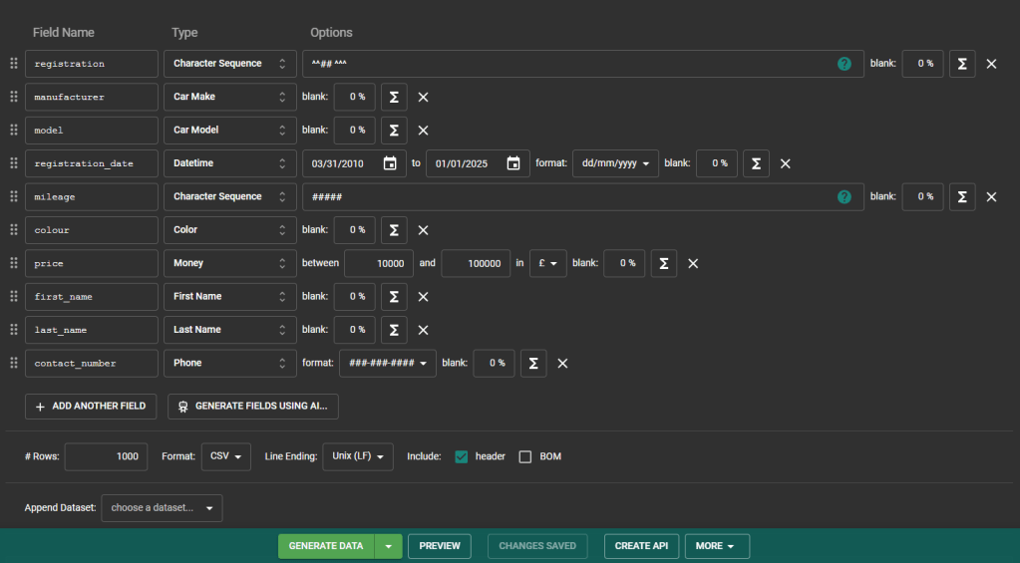1020x563 pixels.
Task: Click the help icon in registration options
Action: point(845,64)
